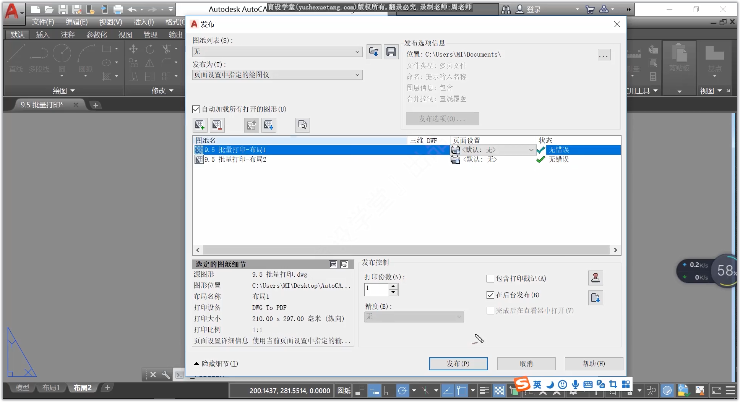Toggle the polar tracking status bar icon
Viewport: 740px width, 402px height.
(402, 391)
